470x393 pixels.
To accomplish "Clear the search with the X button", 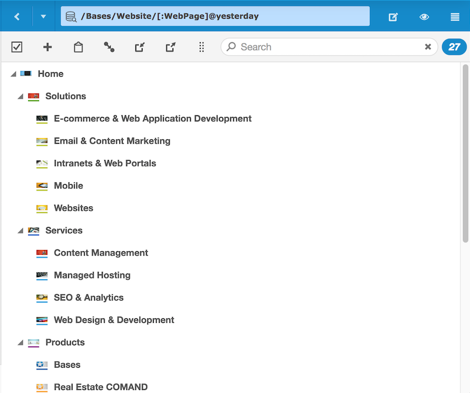I will click(428, 47).
